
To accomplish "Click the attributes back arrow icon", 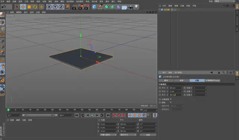I will point(212,73).
